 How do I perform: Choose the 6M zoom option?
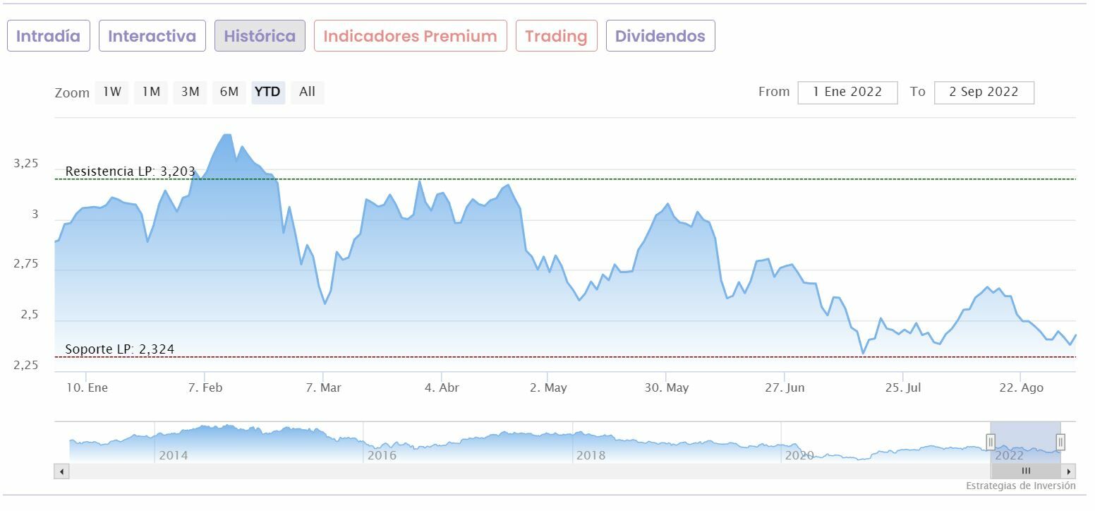[229, 92]
